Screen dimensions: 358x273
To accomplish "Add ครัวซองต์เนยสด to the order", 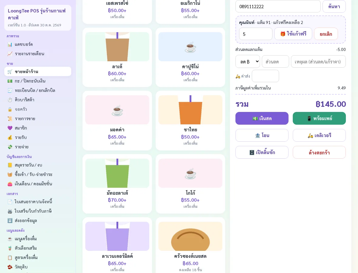I will pos(190,245).
